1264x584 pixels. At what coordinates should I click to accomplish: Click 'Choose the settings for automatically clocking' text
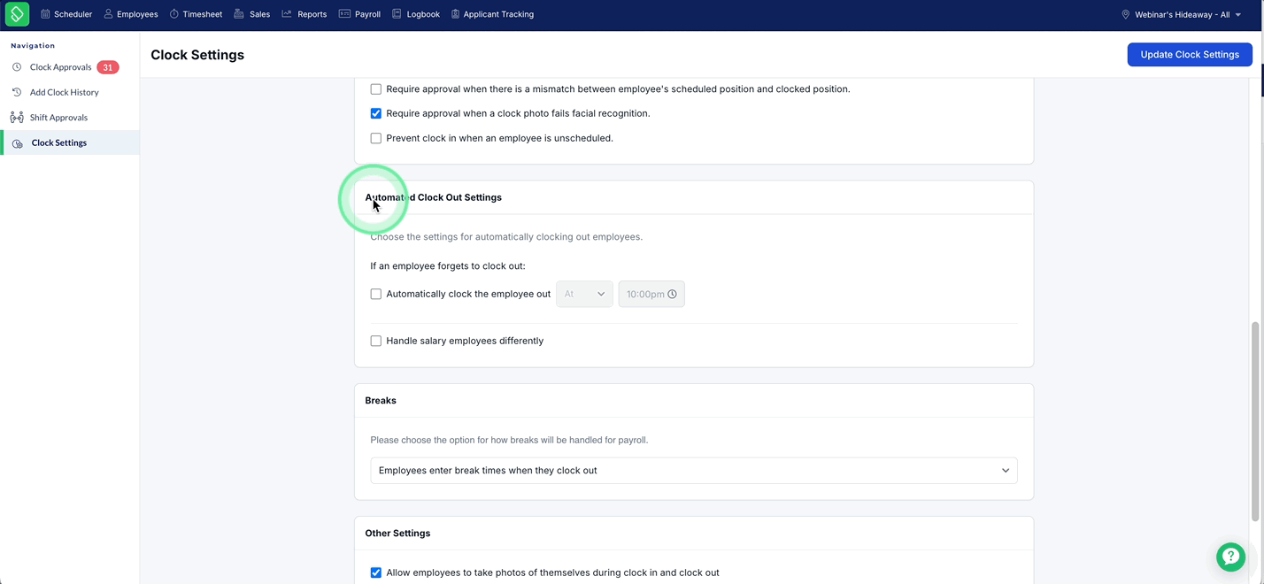click(506, 237)
